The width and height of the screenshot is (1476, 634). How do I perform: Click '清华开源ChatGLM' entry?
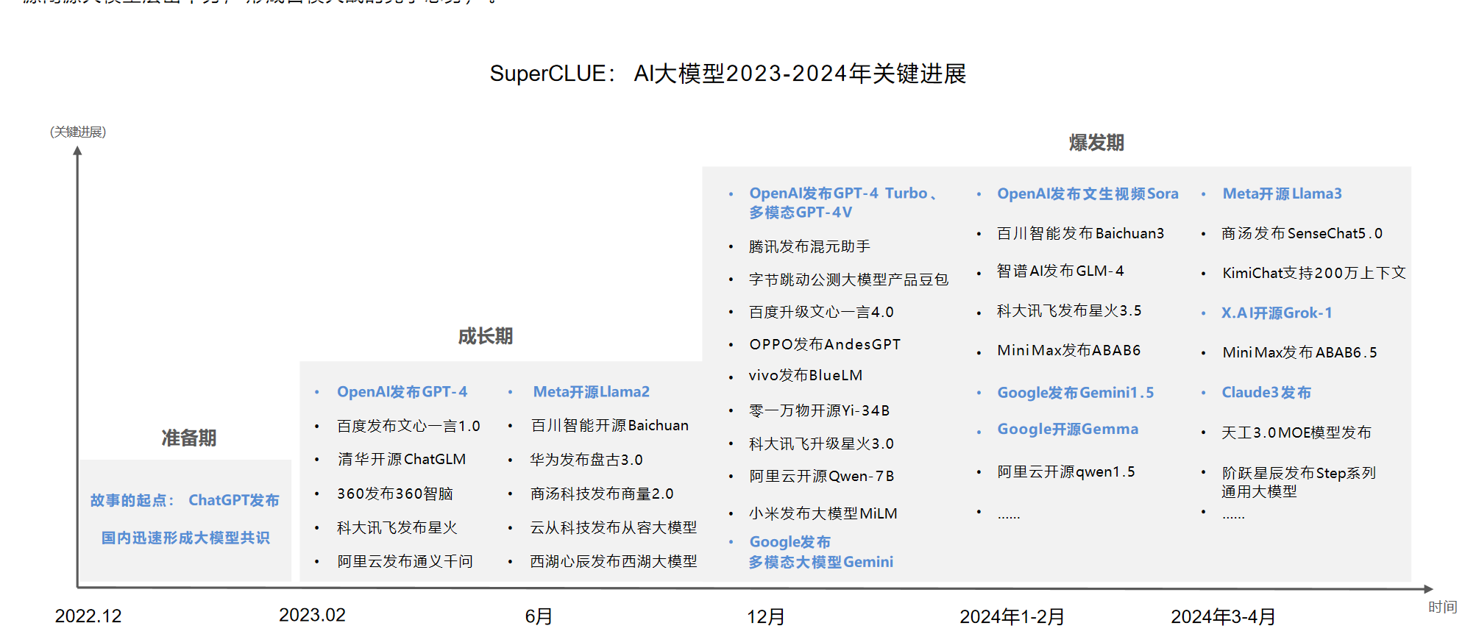click(402, 459)
